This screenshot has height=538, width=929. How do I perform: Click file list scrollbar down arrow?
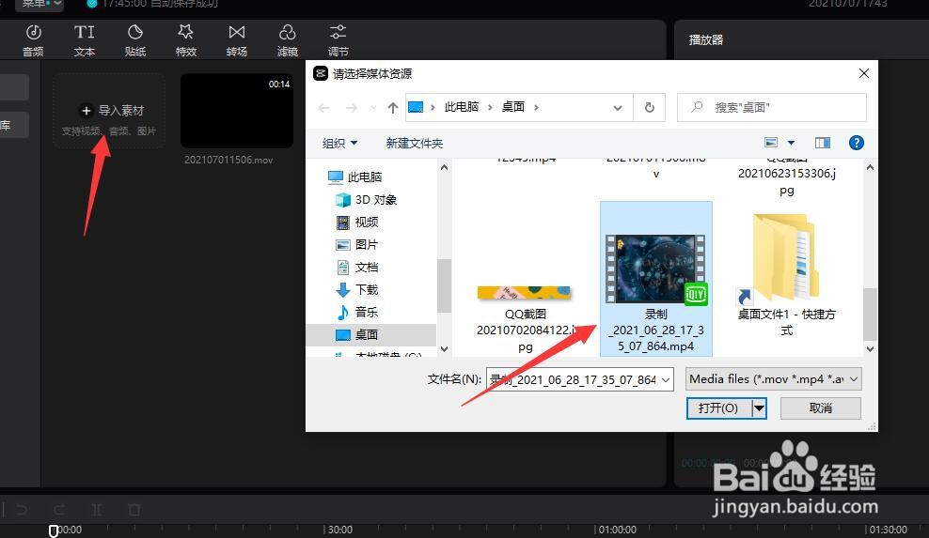coord(870,349)
